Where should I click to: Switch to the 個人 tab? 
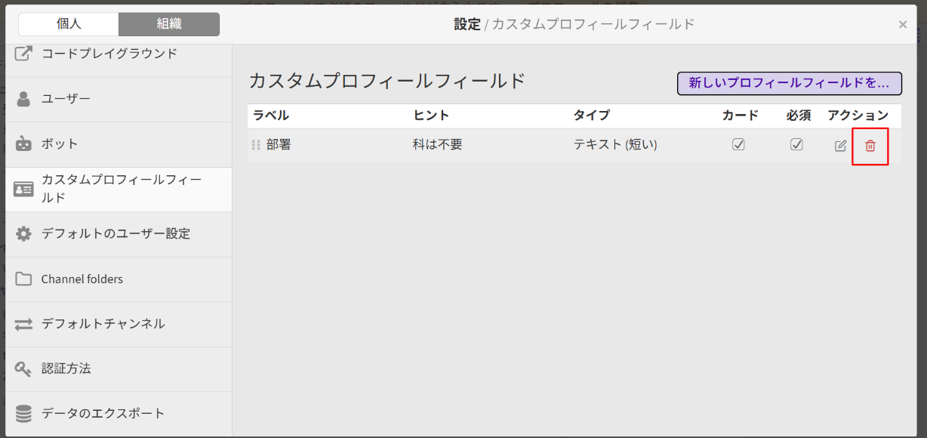coord(69,24)
